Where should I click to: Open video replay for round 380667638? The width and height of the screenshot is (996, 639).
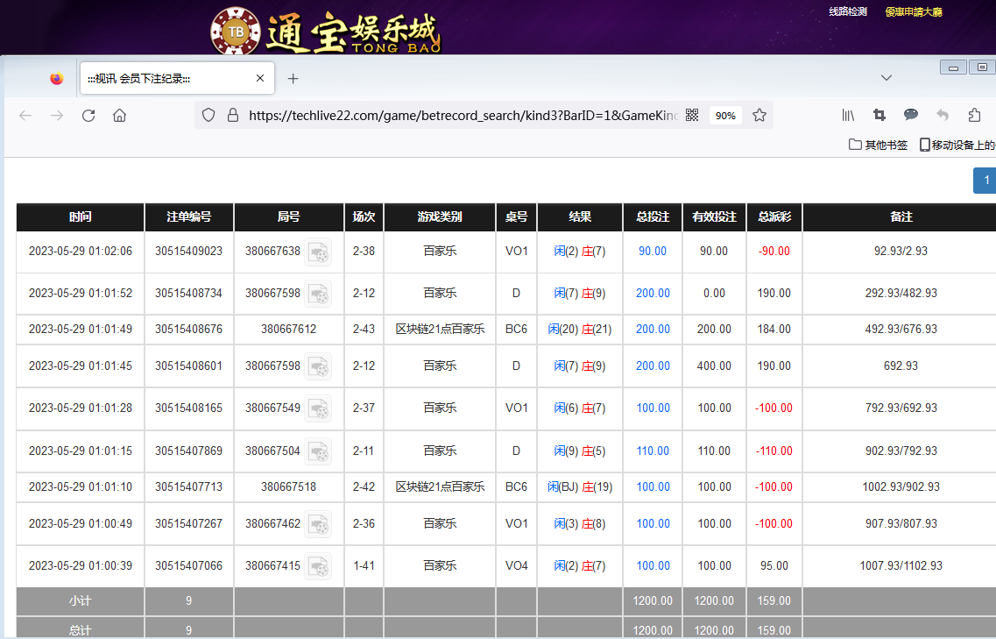coord(318,252)
